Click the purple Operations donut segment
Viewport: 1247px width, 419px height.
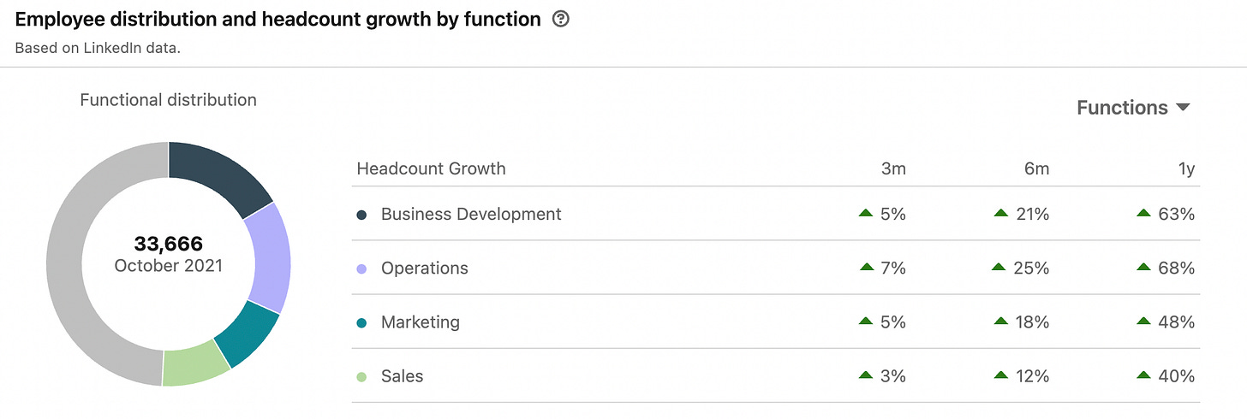(269, 258)
